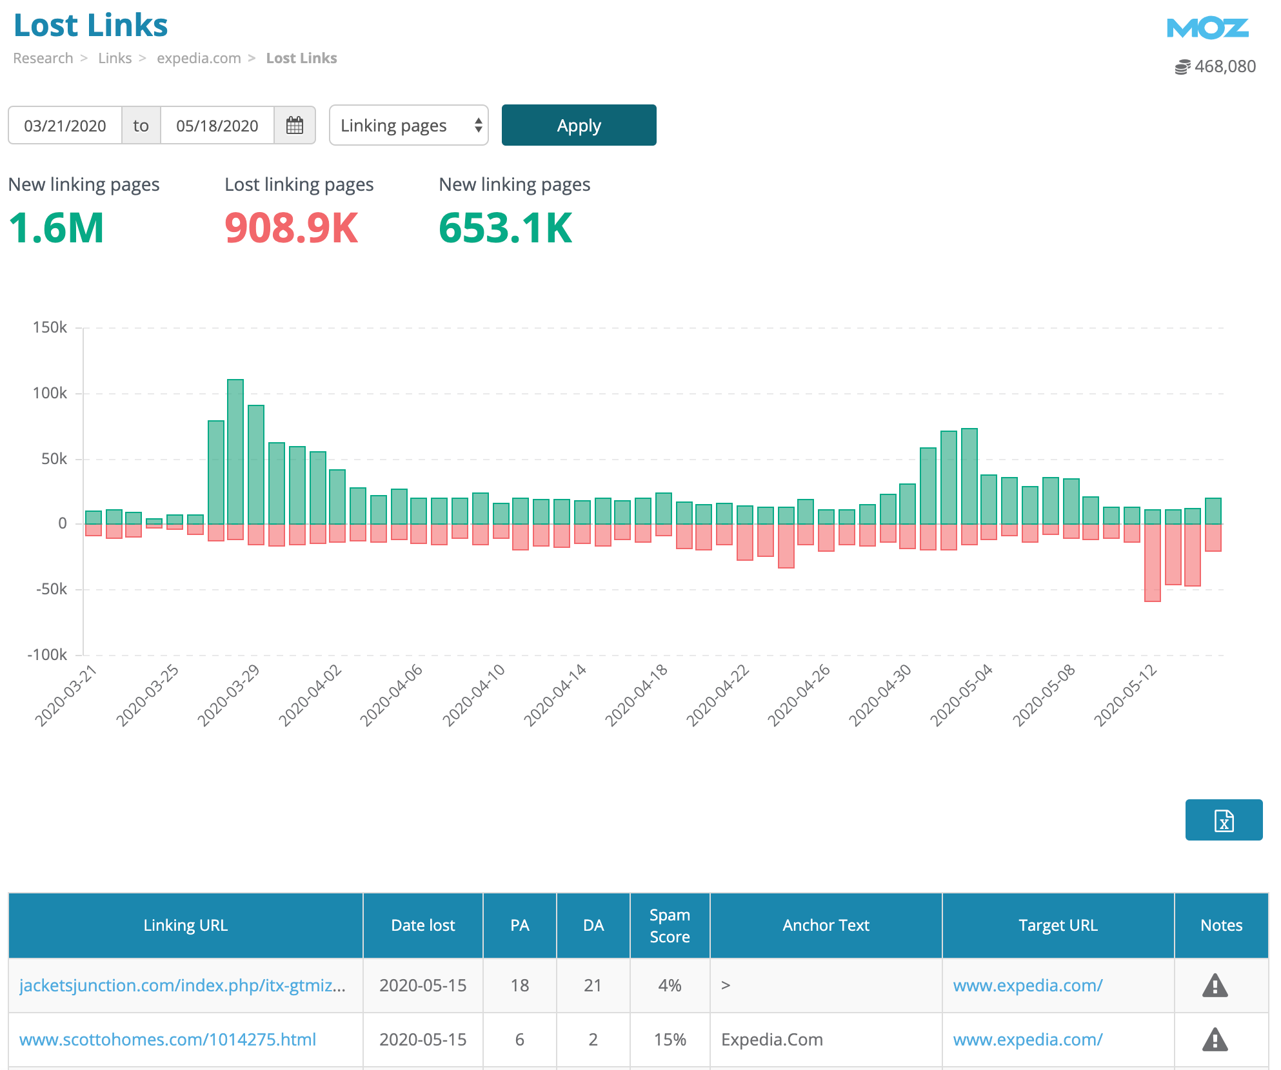This screenshot has width=1281, height=1070.
Task: Click warning icon in jacketsjunction row
Action: pos(1215,985)
